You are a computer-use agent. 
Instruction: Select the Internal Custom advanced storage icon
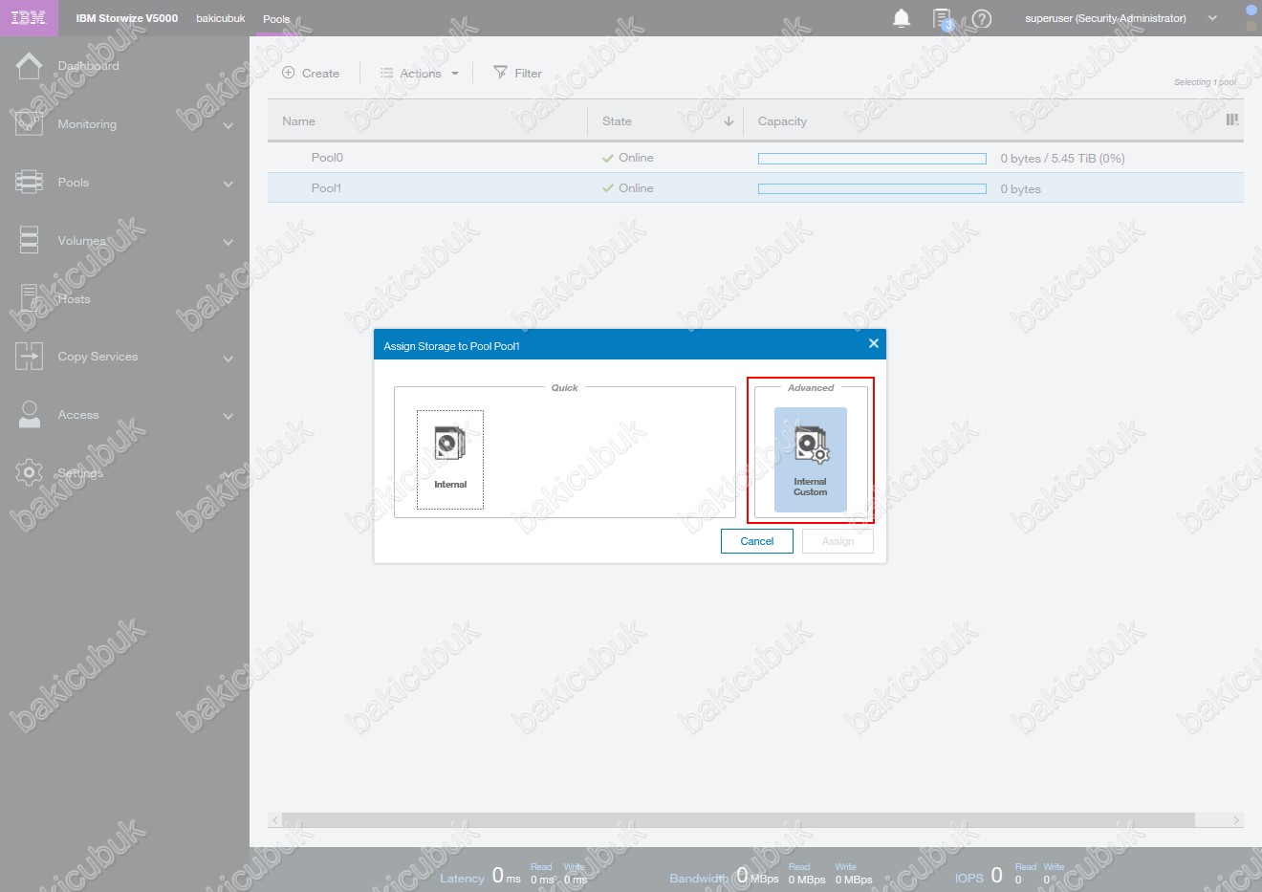[810, 459]
